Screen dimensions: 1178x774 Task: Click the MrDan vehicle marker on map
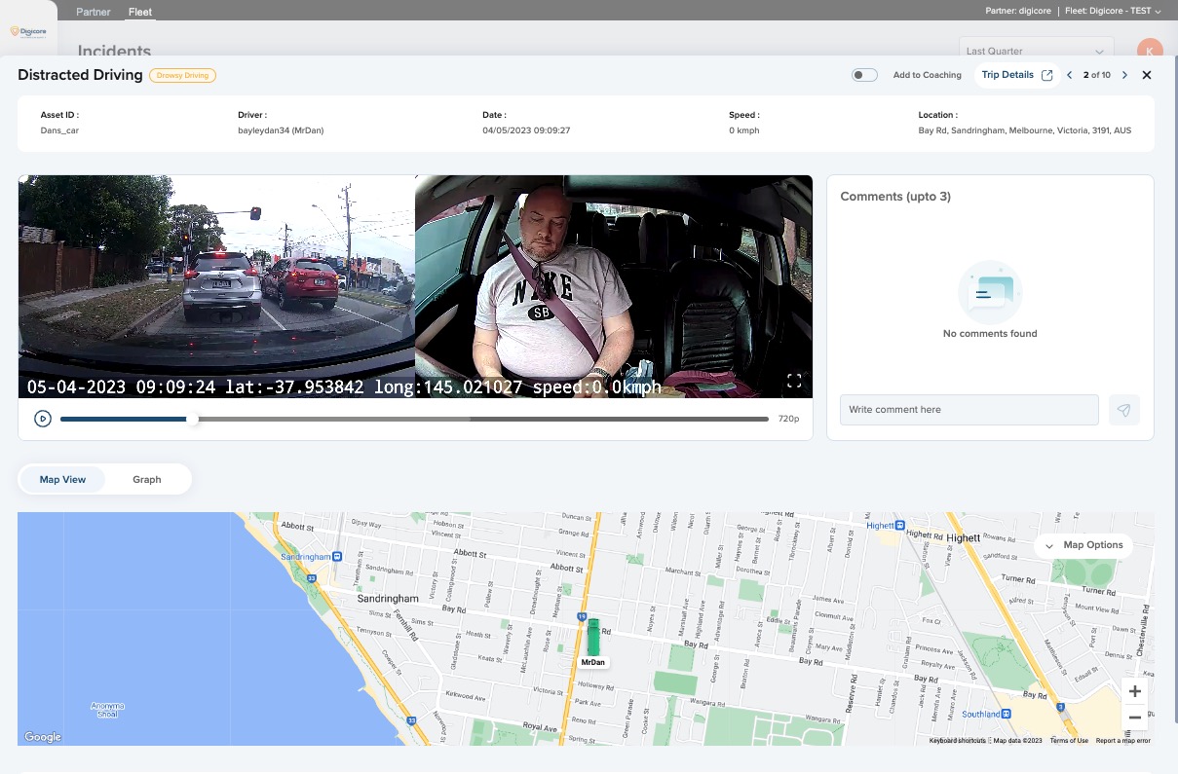pyautogui.click(x=592, y=638)
